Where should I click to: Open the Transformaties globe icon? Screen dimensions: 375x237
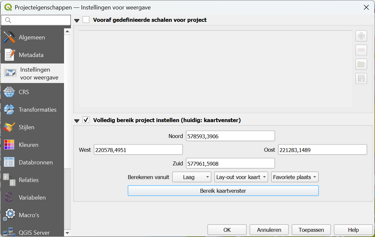pos(9,110)
